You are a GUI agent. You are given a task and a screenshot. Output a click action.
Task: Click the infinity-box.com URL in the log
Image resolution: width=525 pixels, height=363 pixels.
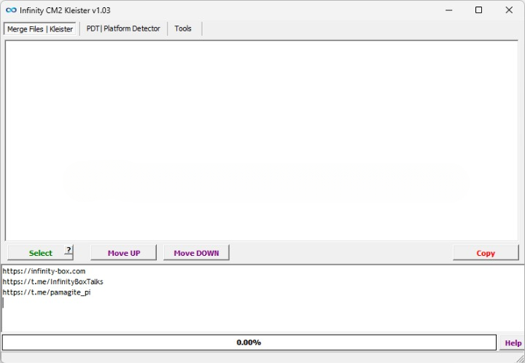tap(44, 271)
